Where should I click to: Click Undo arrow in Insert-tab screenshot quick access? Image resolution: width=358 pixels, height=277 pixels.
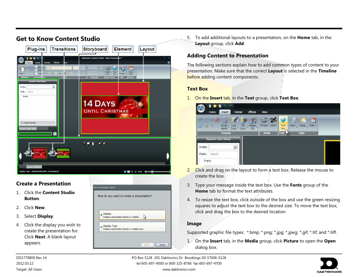(x=226, y=106)
